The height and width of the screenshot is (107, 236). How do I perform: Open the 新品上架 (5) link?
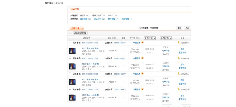point(99,19)
